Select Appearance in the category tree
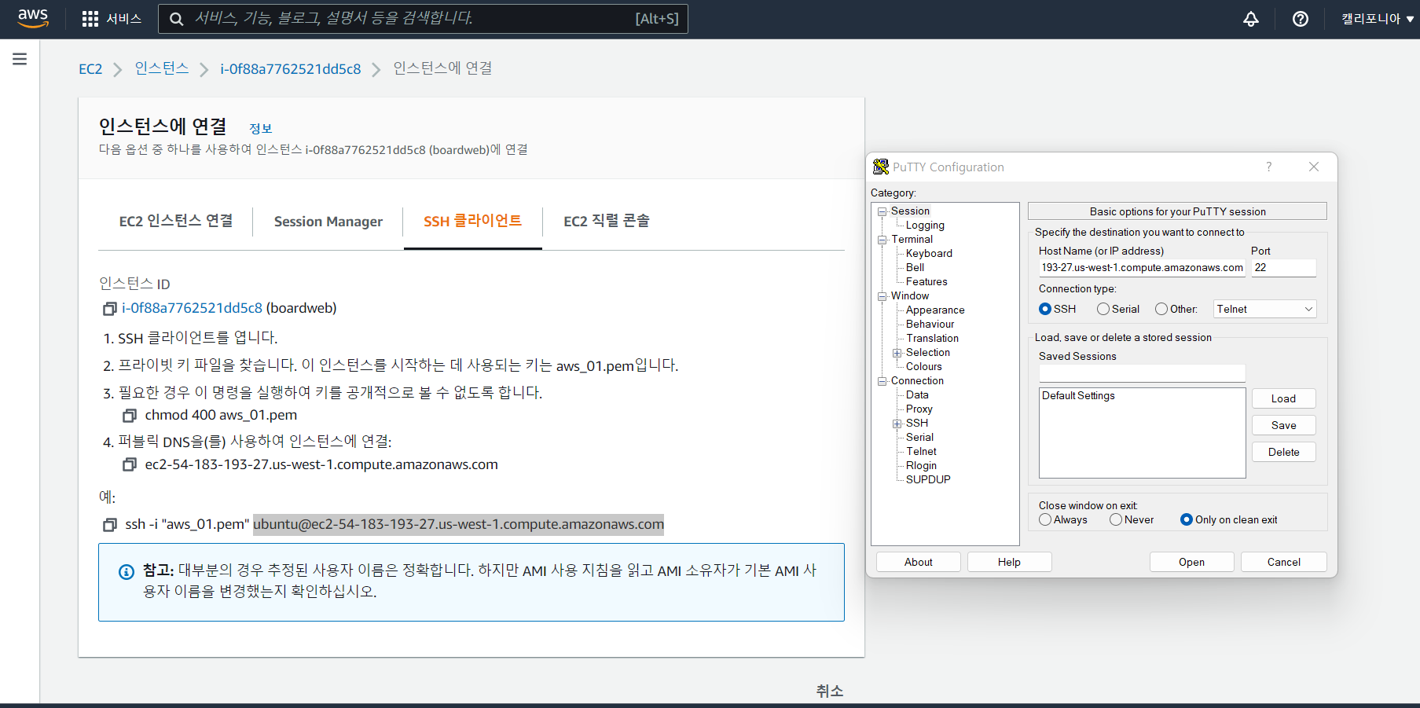 tap(935, 310)
